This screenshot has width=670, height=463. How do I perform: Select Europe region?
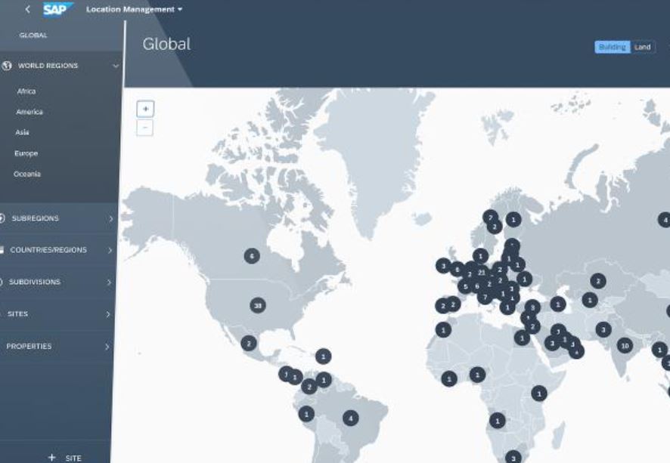pos(26,153)
